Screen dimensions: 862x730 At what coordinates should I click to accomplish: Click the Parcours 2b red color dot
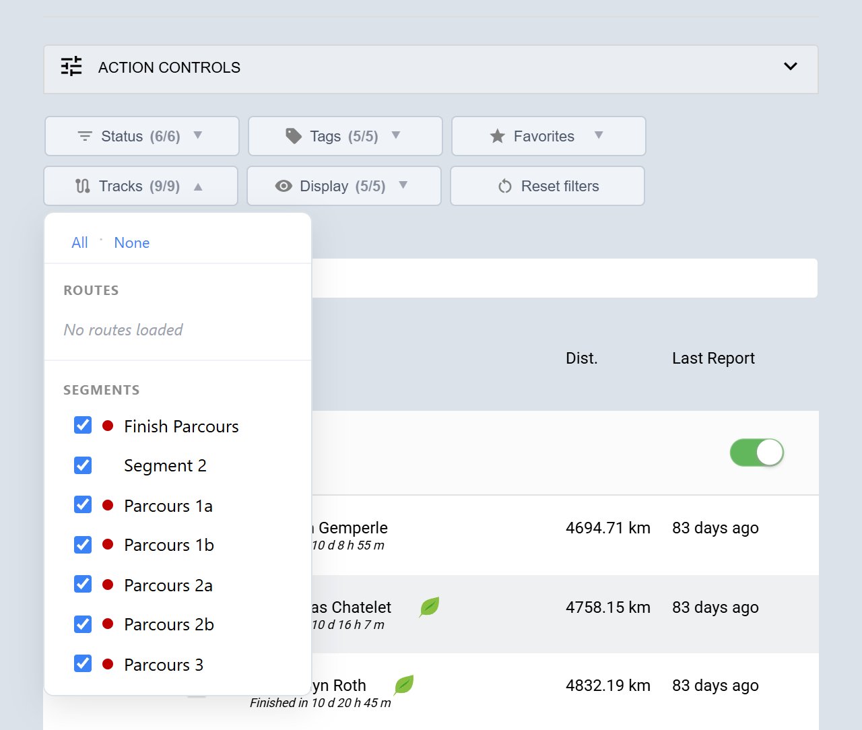[x=108, y=624]
